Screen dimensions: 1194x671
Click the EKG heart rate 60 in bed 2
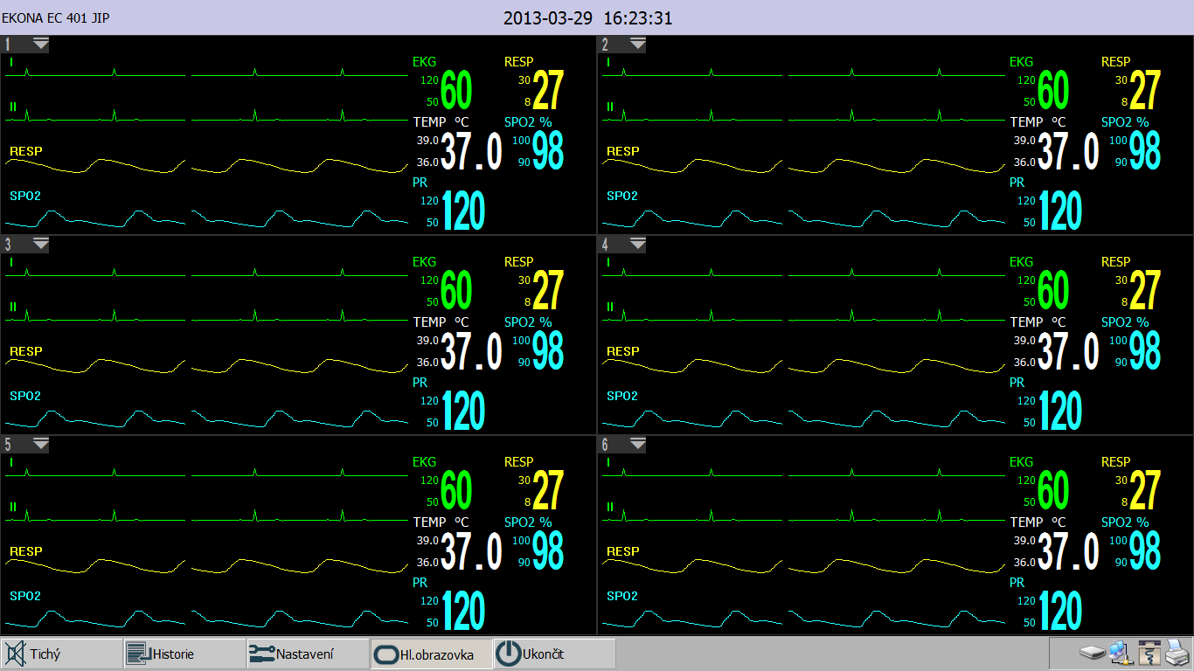click(x=1053, y=90)
